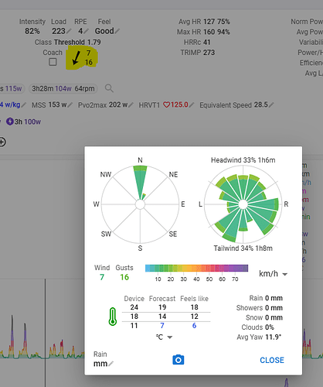Toggle the Coach checkbox
This screenshot has width=323, height=387.
tap(53, 62)
